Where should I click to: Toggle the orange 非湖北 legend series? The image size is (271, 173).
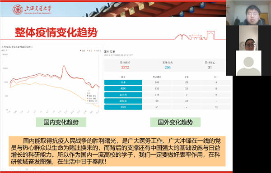(98, 50)
